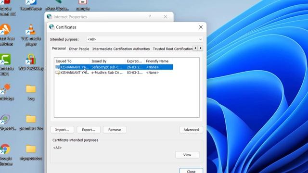Viewport: 308px width, 173px height.
Task: Click the Certificates dialog X button
Action: [x=201, y=27]
